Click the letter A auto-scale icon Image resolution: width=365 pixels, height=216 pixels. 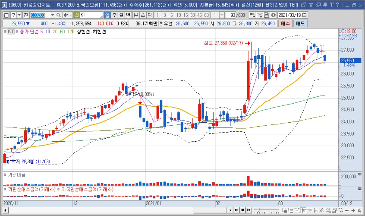(x=359, y=210)
